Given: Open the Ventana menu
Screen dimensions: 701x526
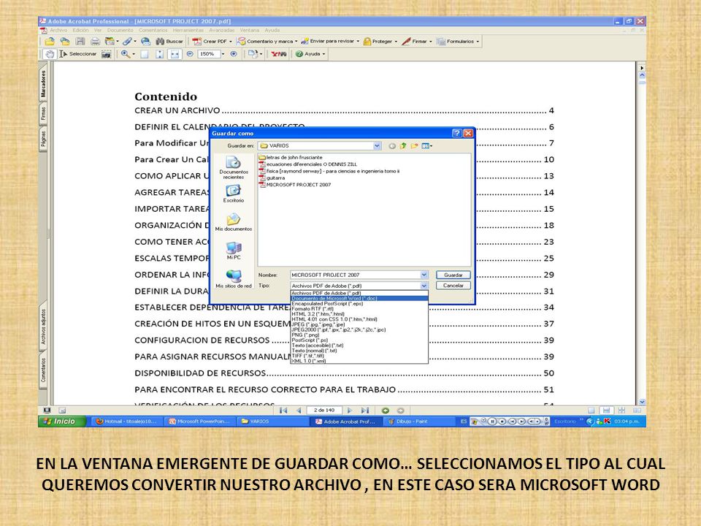Looking at the screenshot, I should pos(250,31).
